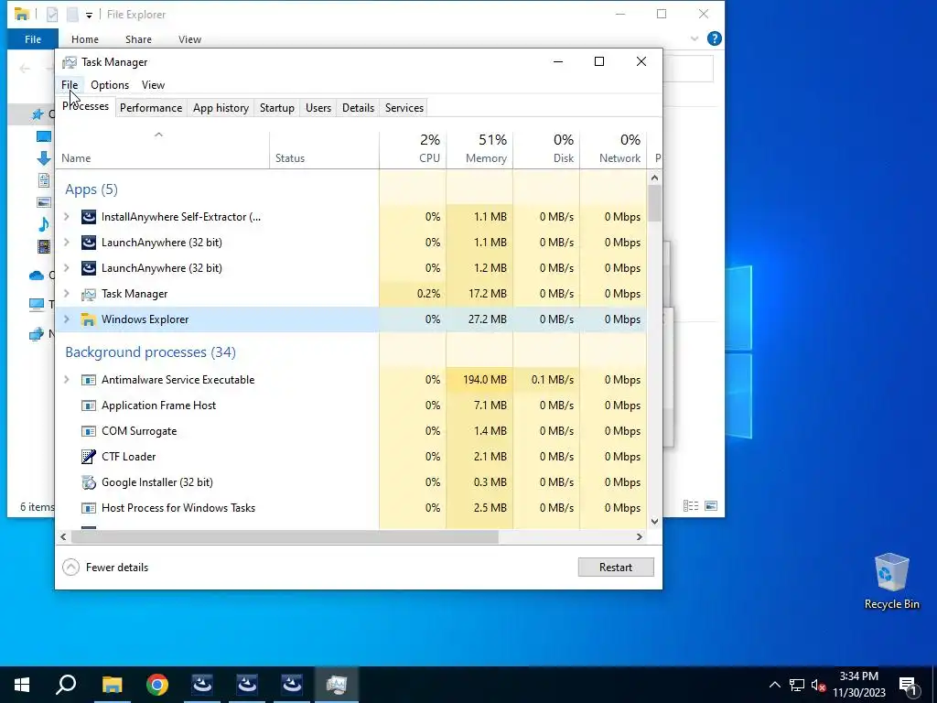This screenshot has width=937, height=703.
Task: Sort processes by the CPU column
Action: [x=413, y=149]
